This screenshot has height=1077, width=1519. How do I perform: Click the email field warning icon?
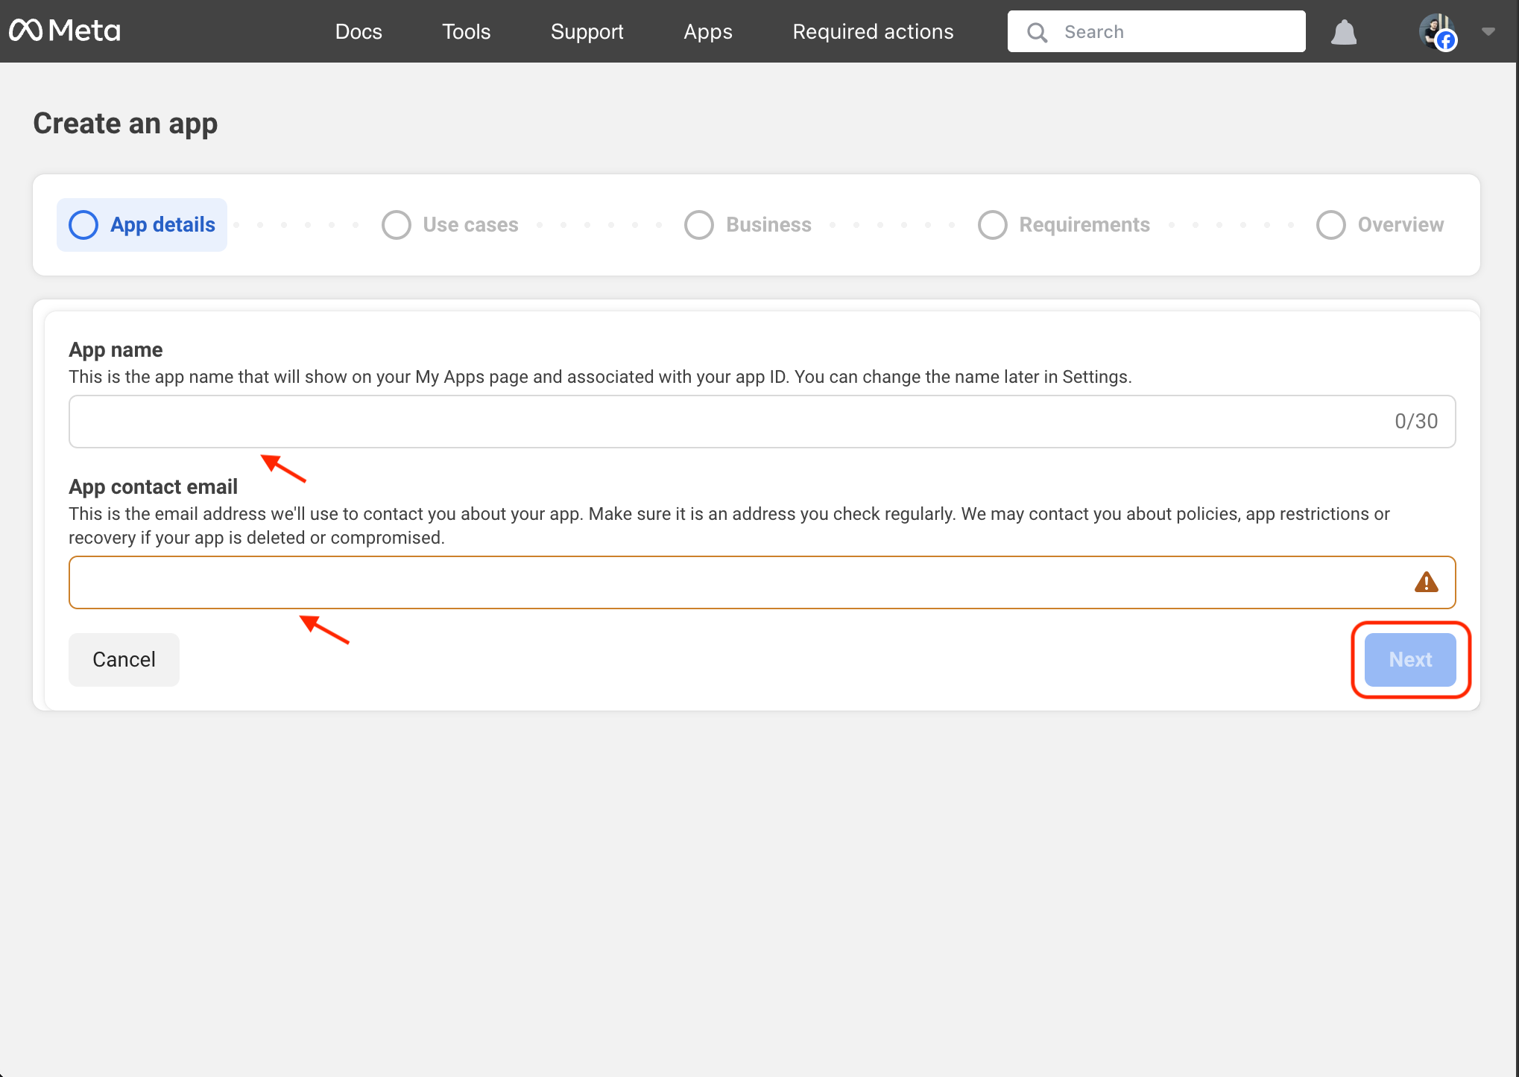(1426, 582)
